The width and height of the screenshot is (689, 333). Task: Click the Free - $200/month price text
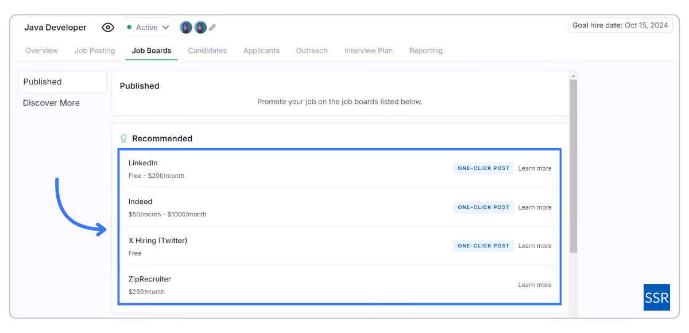pos(156,176)
